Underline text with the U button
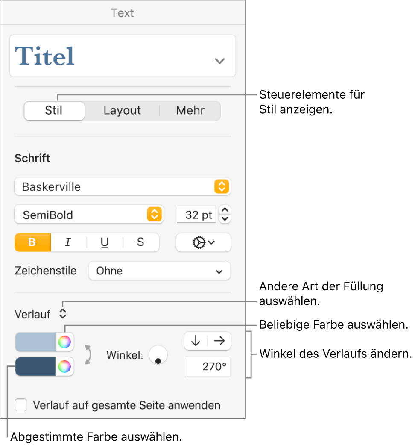The image size is (418, 448). pos(105,242)
